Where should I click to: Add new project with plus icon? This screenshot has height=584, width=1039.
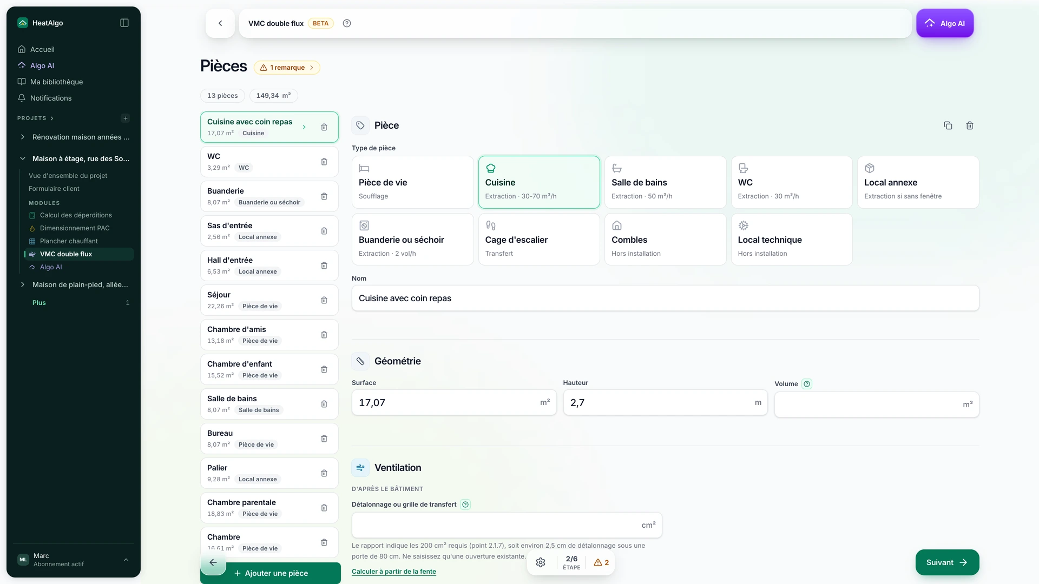click(x=126, y=118)
